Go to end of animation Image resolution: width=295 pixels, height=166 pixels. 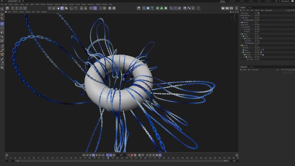point(103,155)
